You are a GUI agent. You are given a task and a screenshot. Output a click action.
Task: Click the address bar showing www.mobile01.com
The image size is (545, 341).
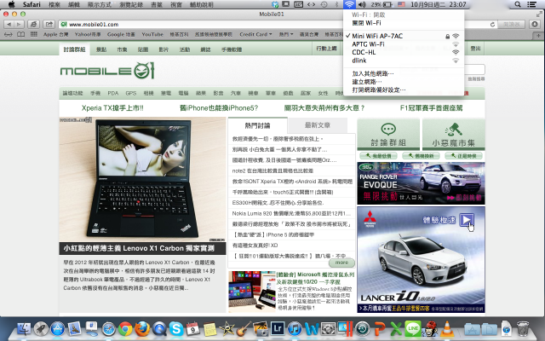[x=272, y=25]
